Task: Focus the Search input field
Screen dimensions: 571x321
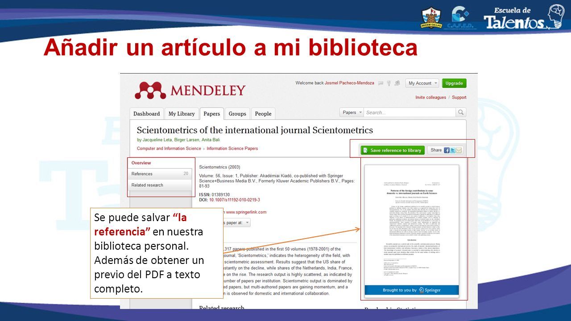Action: coord(410,112)
